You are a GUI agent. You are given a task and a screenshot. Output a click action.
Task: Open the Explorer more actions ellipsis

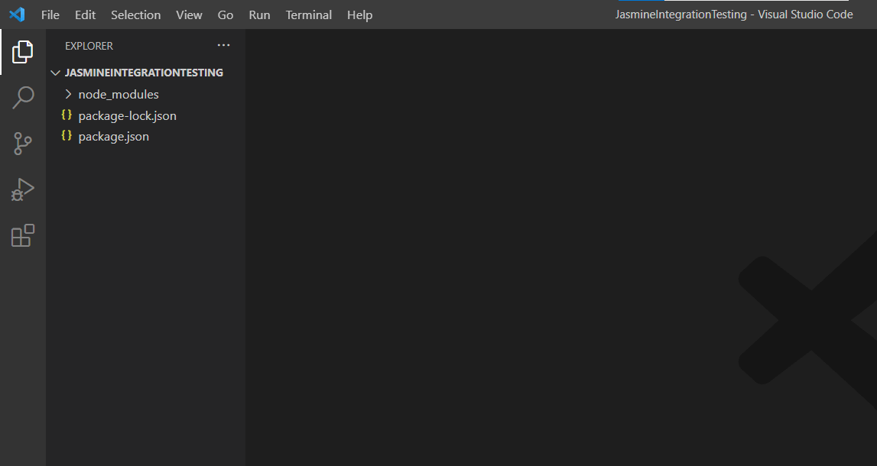[x=223, y=45]
